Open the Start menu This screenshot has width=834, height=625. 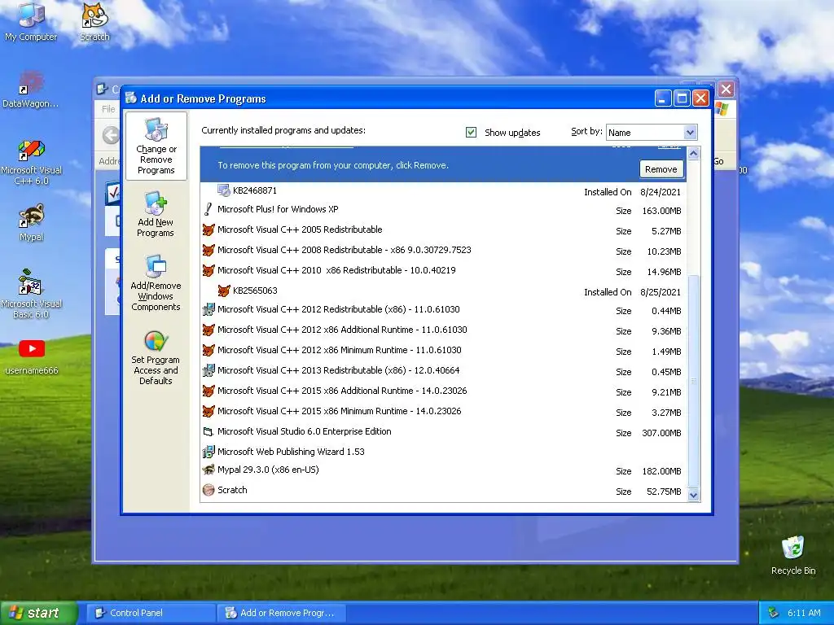[37, 613]
